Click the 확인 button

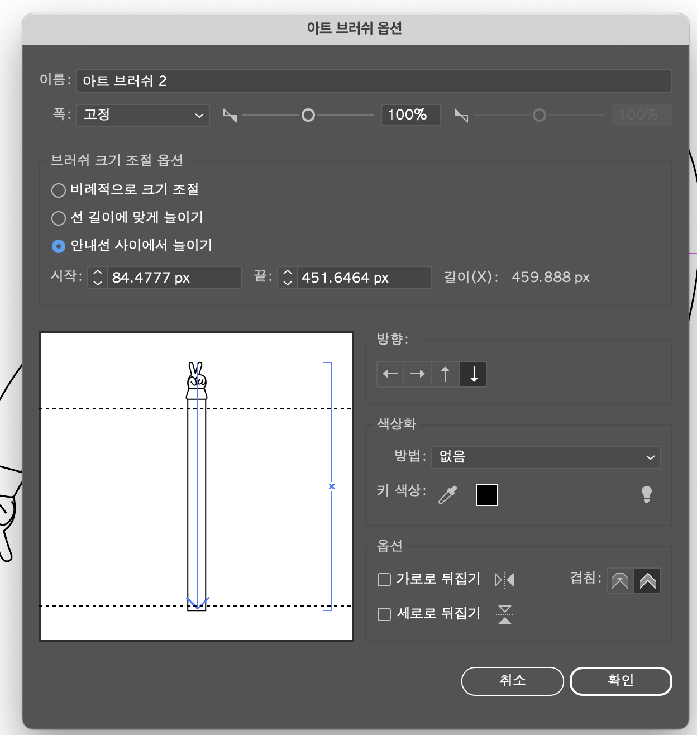[x=620, y=681]
